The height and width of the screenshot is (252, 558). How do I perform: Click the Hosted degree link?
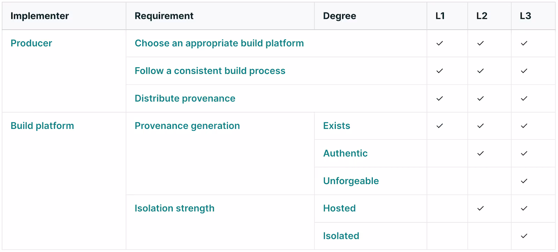[339, 208]
